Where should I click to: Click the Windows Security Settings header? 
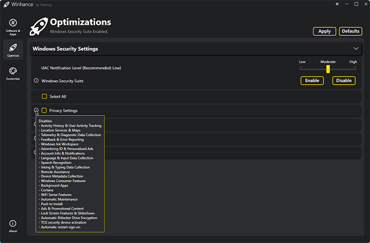195,49
